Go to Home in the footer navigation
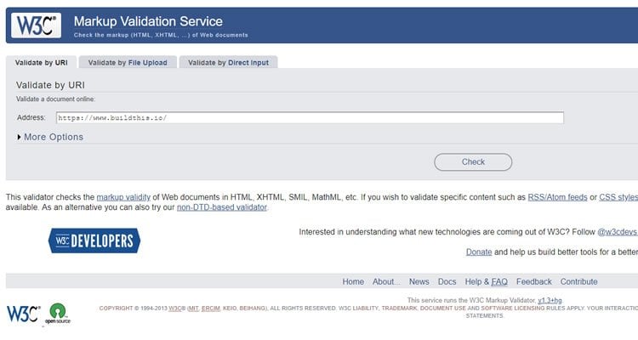 tap(353, 281)
